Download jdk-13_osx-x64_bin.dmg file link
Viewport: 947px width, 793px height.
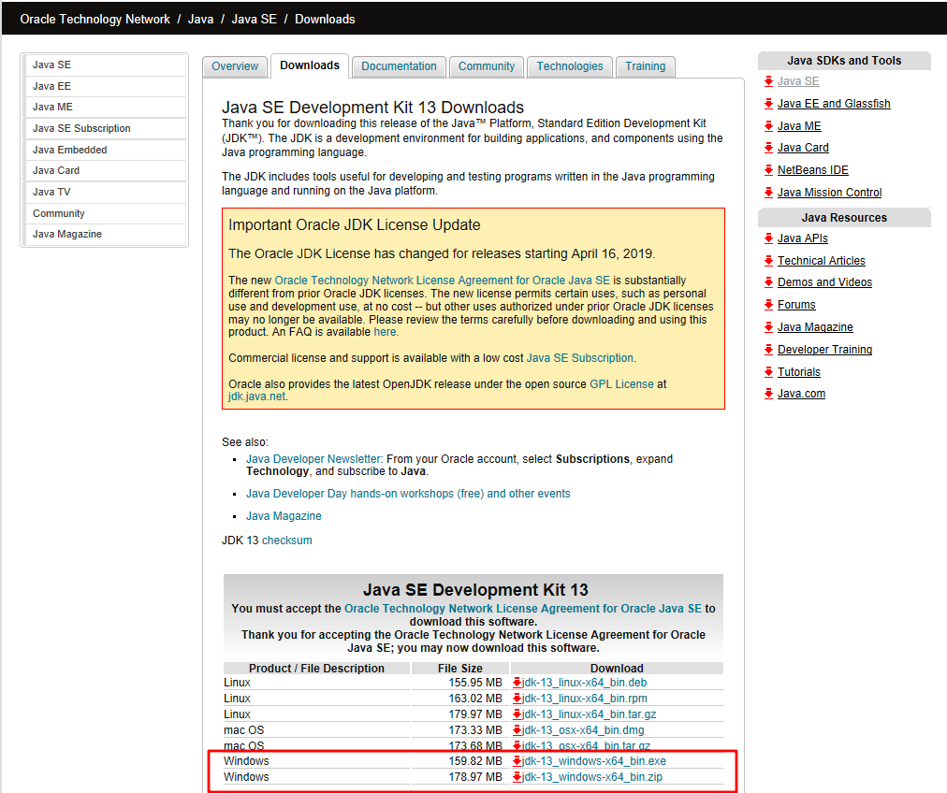pyautogui.click(x=583, y=730)
